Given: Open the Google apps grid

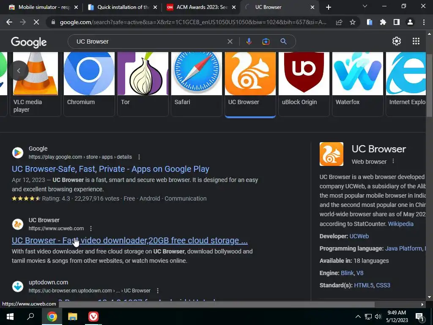Looking at the screenshot, I should pyautogui.click(x=416, y=41).
